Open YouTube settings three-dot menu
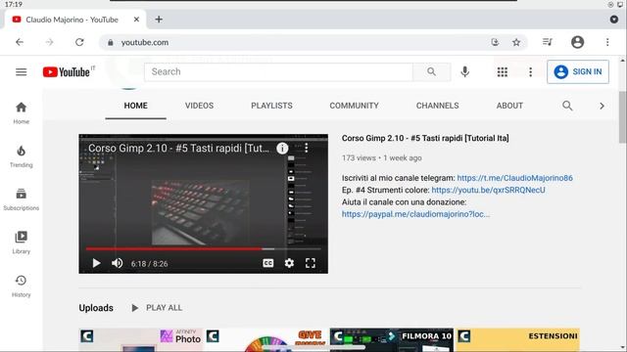Image resolution: width=627 pixels, height=352 pixels. tap(531, 71)
